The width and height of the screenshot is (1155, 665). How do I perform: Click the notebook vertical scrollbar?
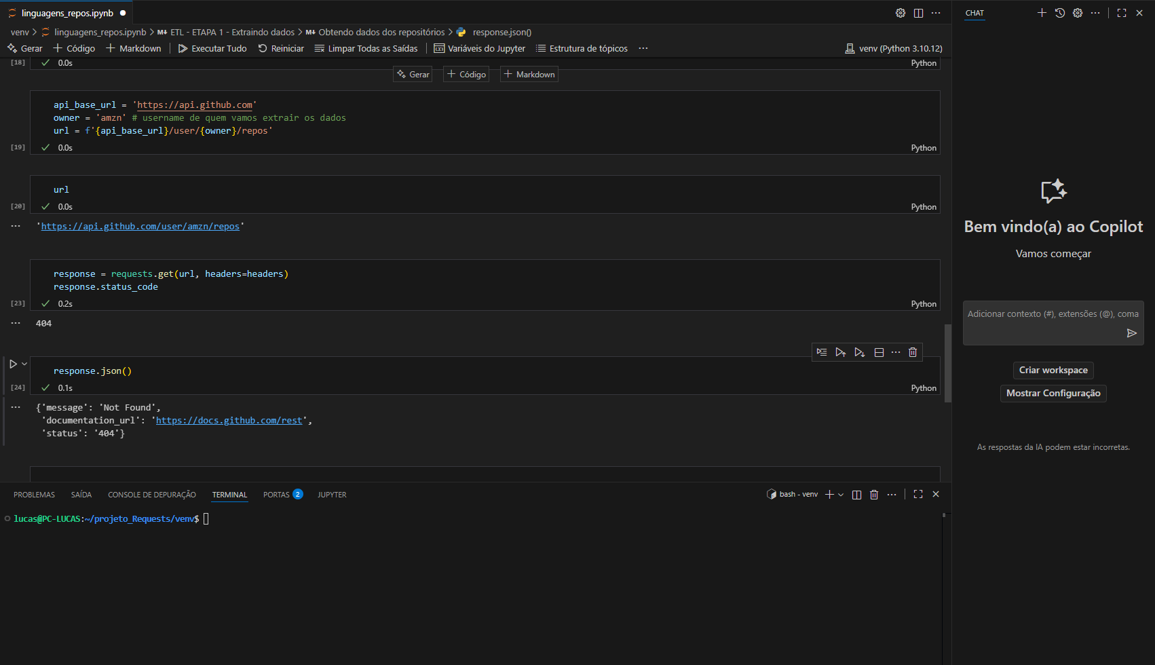click(947, 363)
